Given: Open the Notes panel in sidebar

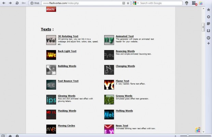Looking at the screenshot, I should 209,24.
